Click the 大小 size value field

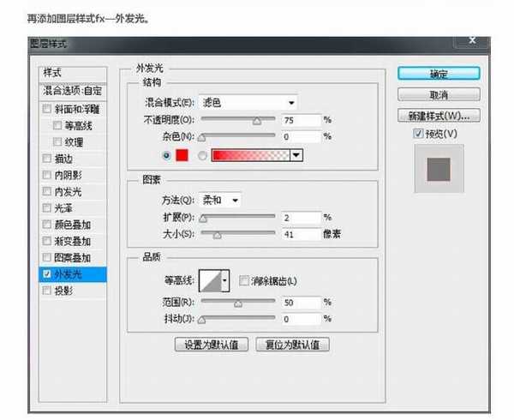tap(301, 233)
